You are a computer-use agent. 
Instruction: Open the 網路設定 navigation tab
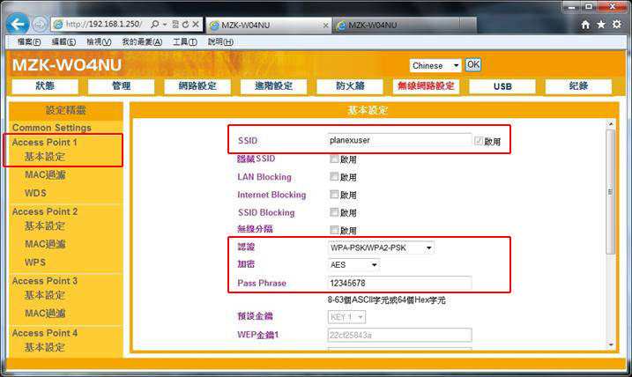click(x=197, y=85)
